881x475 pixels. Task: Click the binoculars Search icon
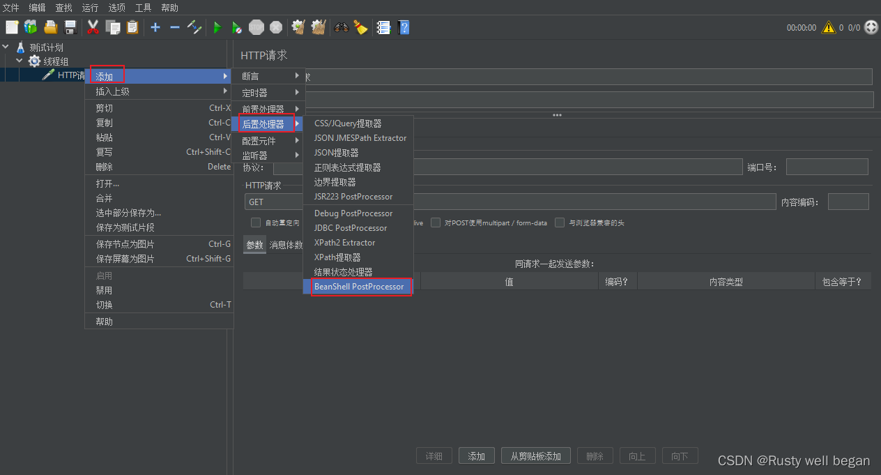pyautogui.click(x=341, y=27)
